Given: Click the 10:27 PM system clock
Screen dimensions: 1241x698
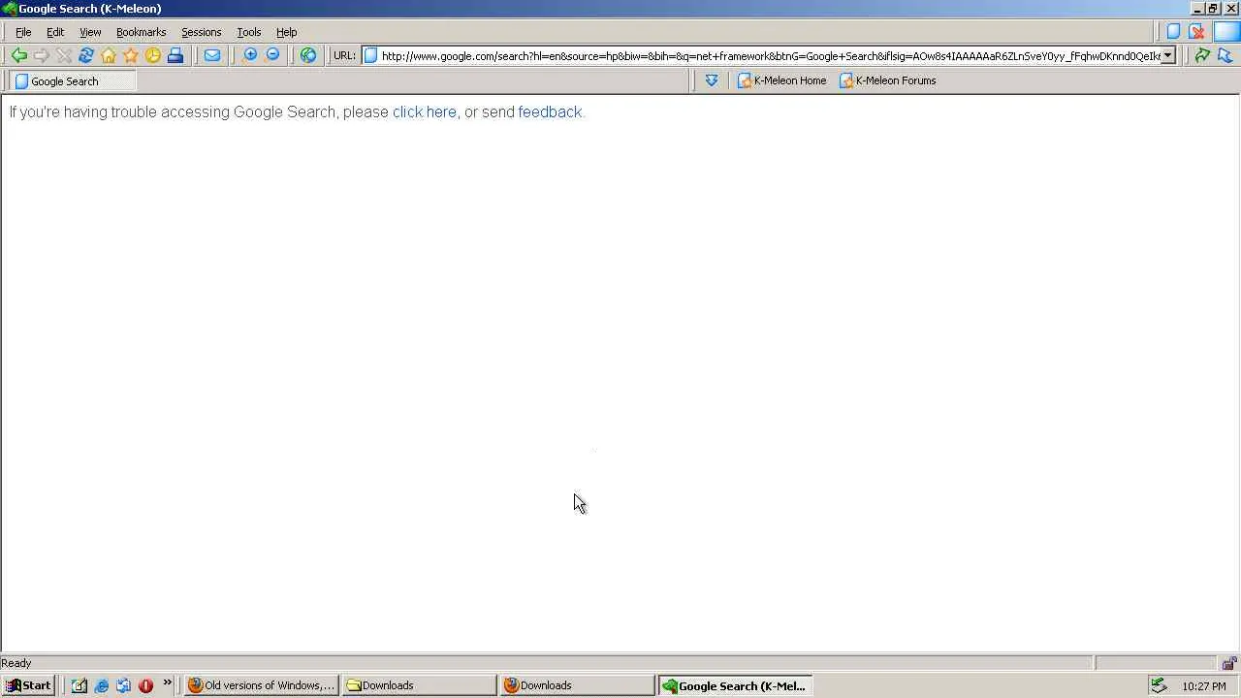Looking at the screenshot, I should click(x=1204, y=686).
